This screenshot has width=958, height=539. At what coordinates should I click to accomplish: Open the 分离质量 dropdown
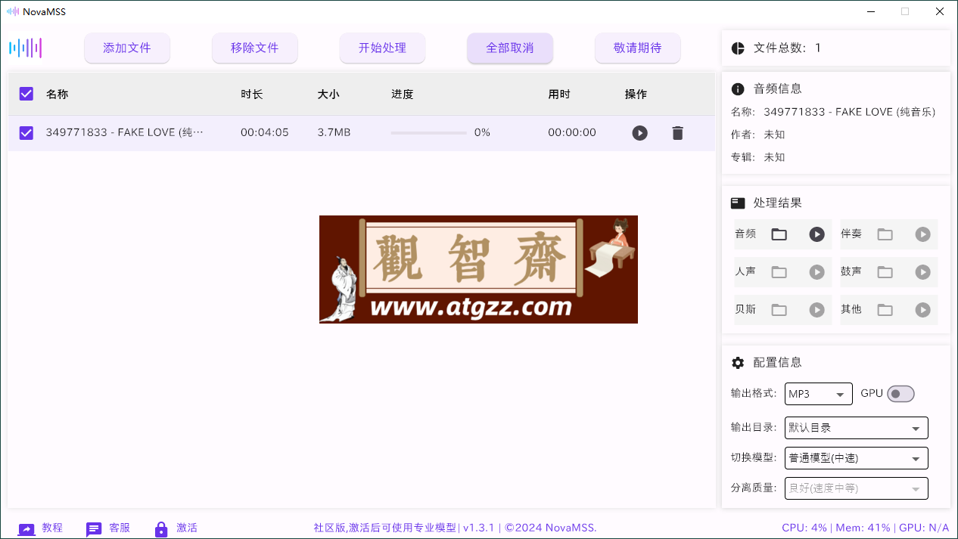[857, 488]
